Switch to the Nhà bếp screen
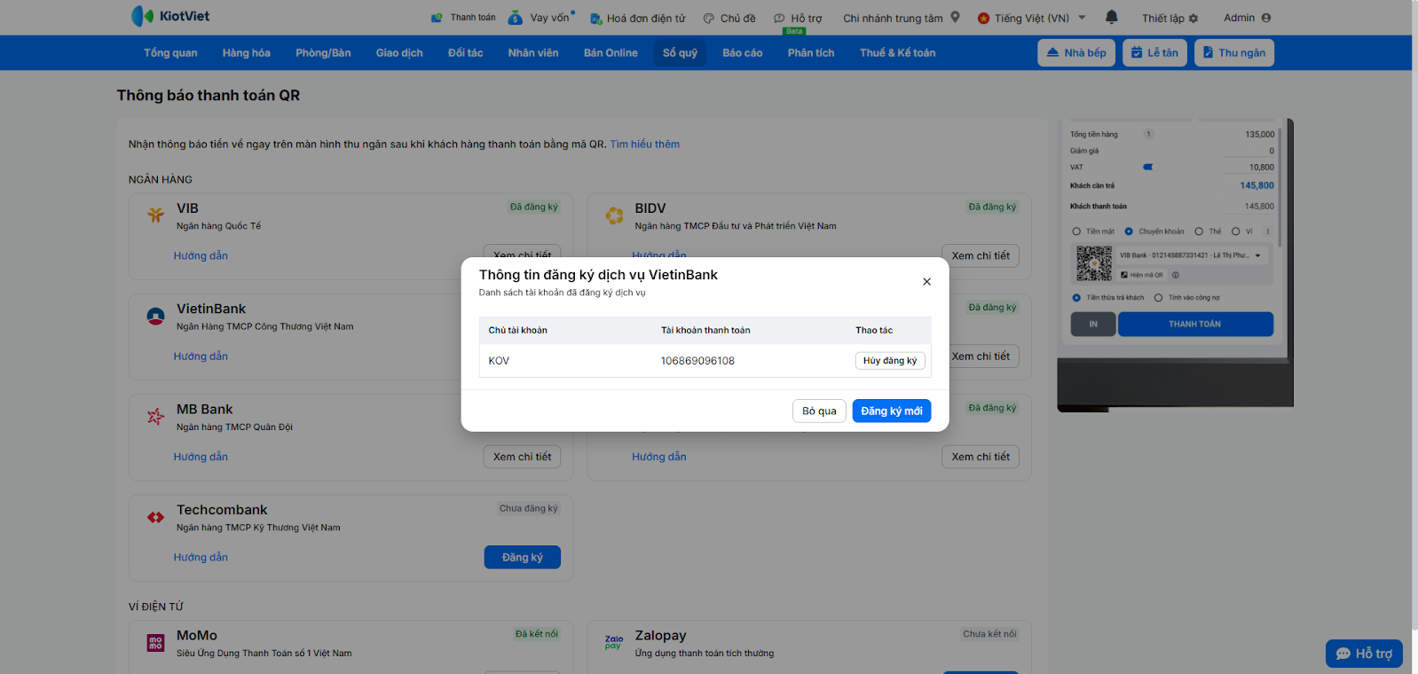Image resolution: width=1418 pixels, height=674 pixels. 1076,53
